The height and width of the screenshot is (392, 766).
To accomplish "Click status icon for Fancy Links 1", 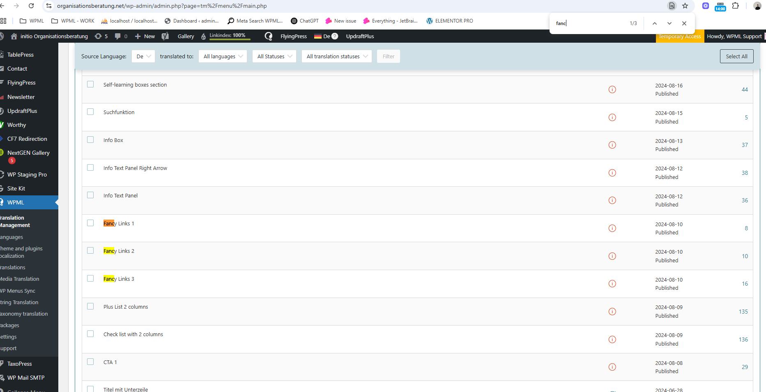I will click(612, 228).
